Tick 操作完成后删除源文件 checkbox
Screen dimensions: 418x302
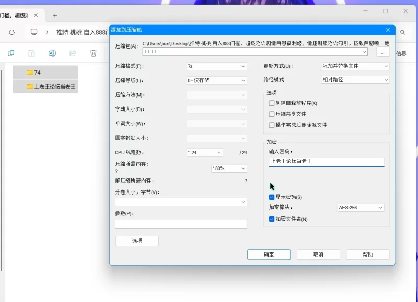point(272,125)
